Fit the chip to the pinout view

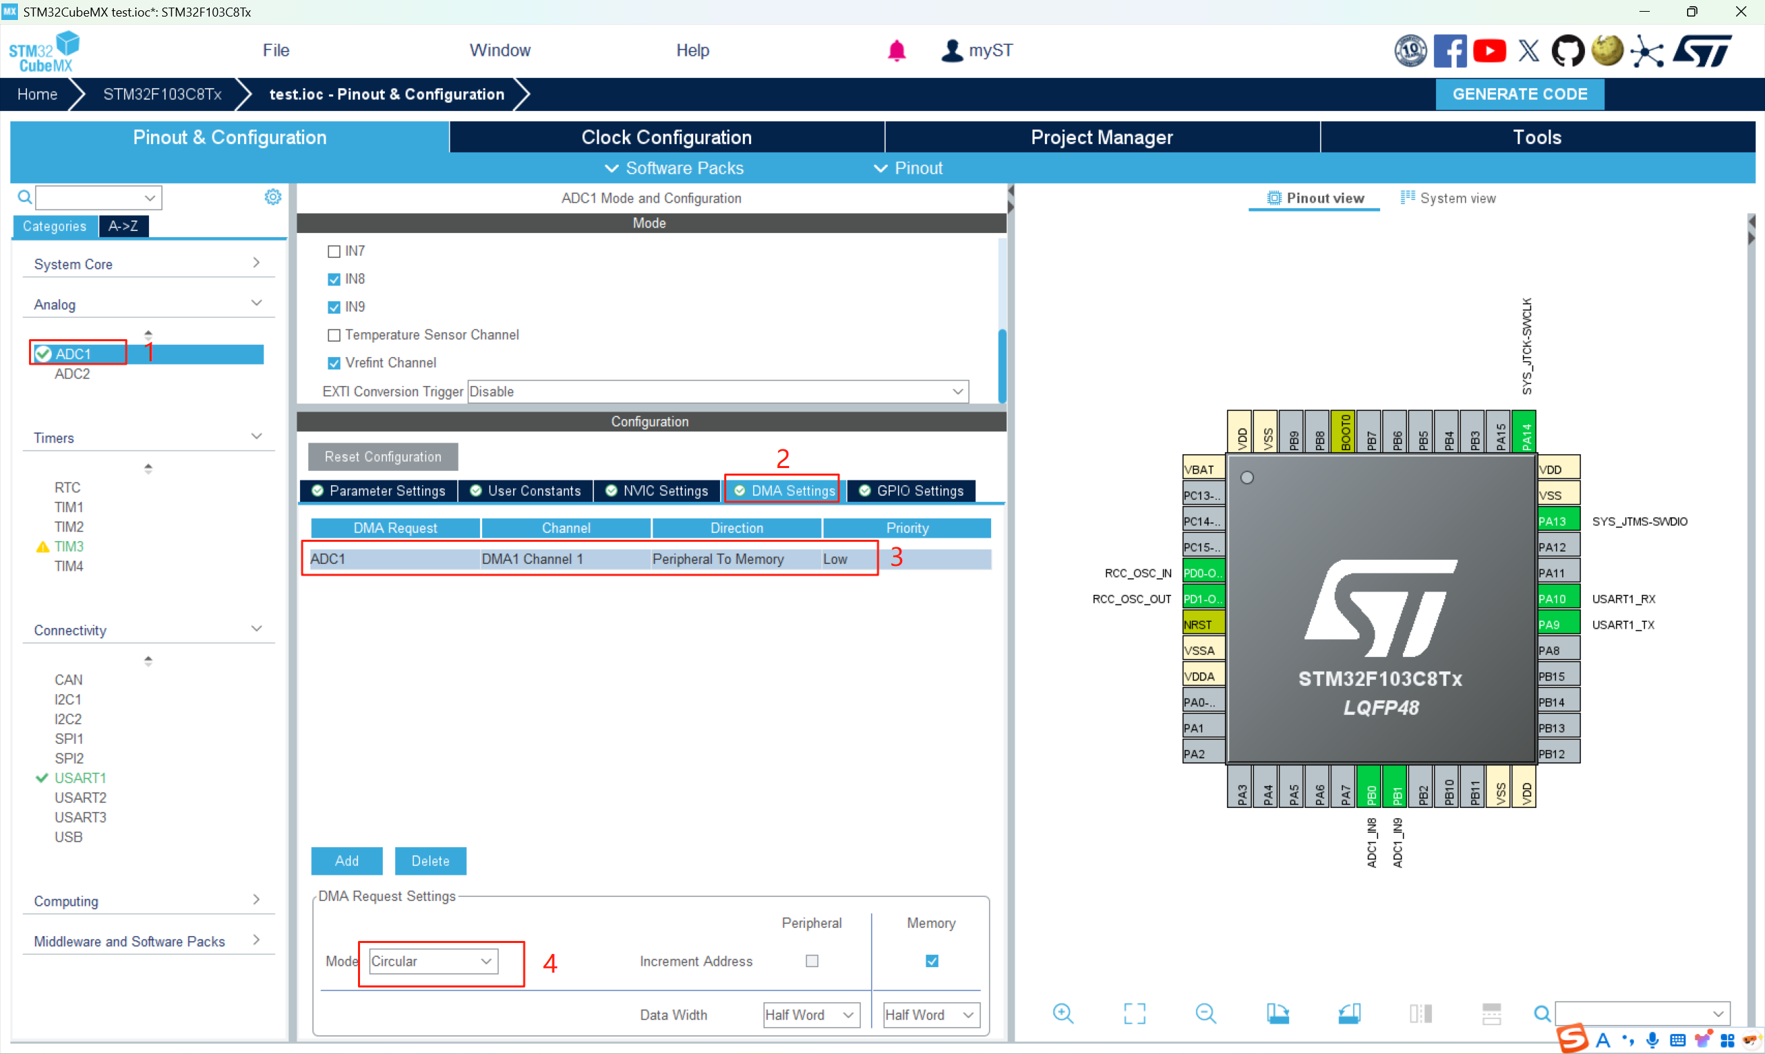(1135, 1013)
